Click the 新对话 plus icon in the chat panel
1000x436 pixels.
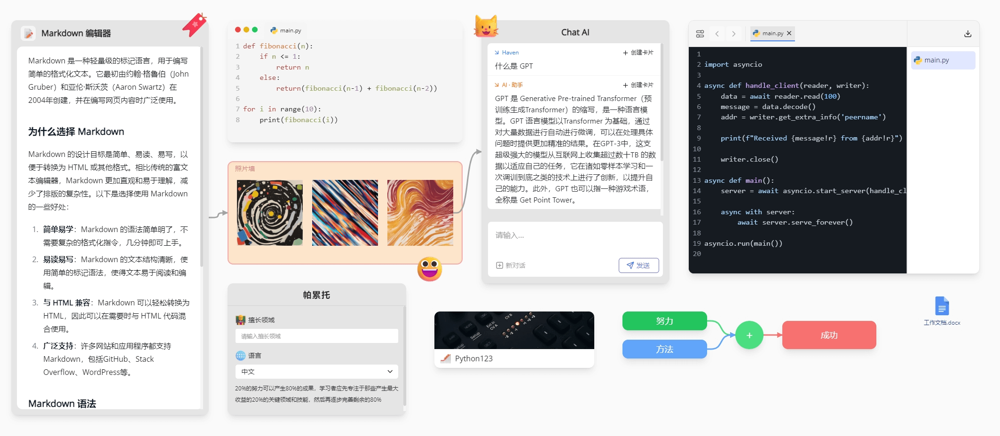[499, 265]
